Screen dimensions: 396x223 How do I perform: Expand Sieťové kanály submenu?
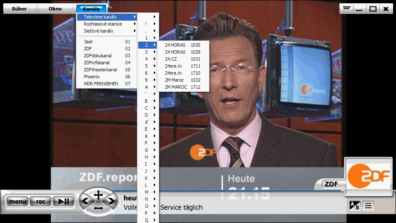point(107,31)
